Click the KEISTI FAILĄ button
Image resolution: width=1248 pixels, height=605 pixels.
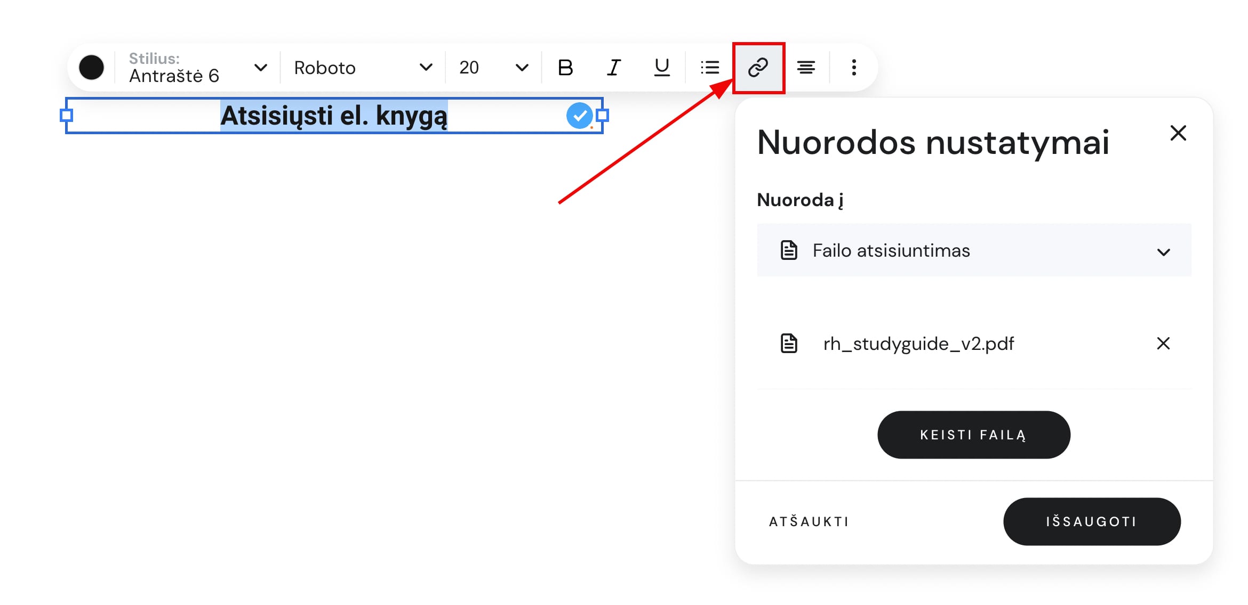click(x=973, y=435)
